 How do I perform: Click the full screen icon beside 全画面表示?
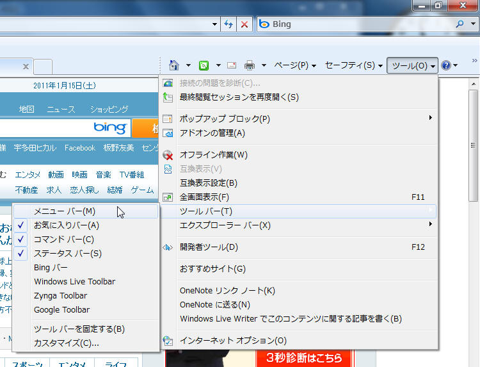[x=168, y=197]
